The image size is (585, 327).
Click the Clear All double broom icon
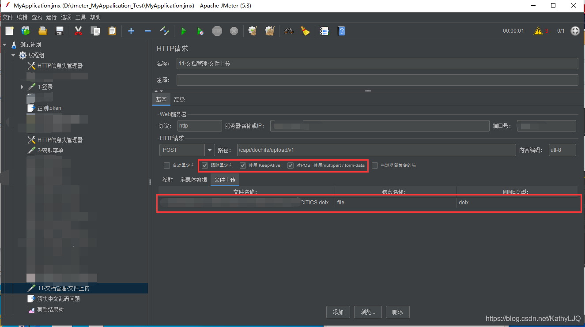[270, 31]
